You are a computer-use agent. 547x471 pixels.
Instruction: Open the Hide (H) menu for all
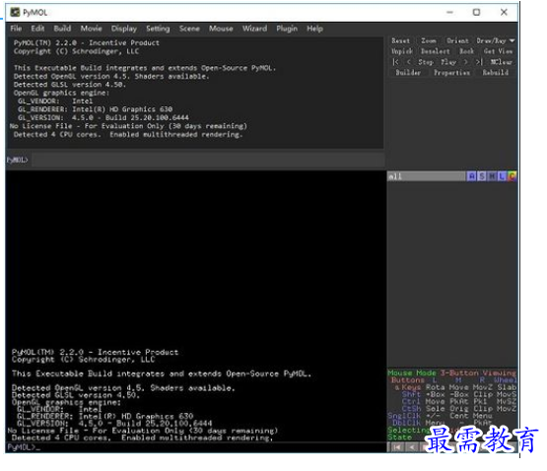point(492,176)
